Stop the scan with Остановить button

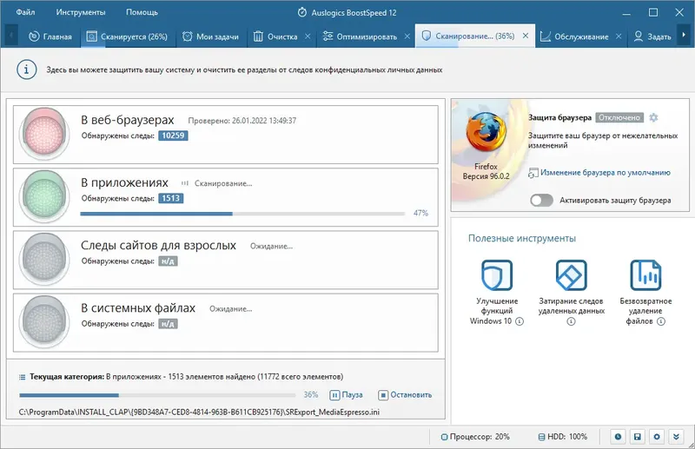click(405, 394)
